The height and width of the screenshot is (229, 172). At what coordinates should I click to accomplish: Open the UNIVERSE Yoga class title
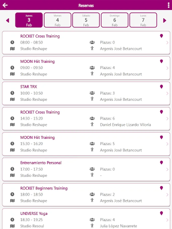point(34,213)
